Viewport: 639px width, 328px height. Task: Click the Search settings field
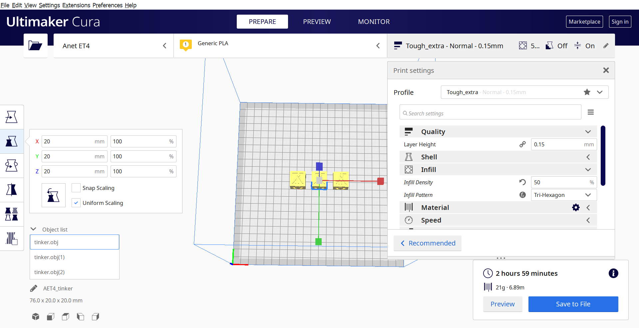point(490,112)
